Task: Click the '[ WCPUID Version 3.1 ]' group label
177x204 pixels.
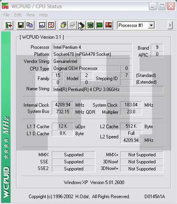Action: 42,37
